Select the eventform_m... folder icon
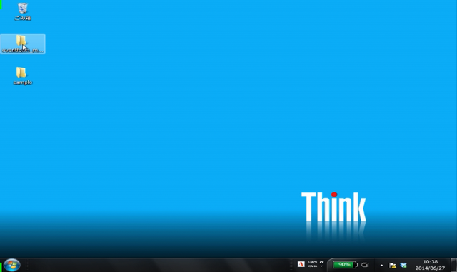This screenshot has height=272, width=457. tap(22, 44)
